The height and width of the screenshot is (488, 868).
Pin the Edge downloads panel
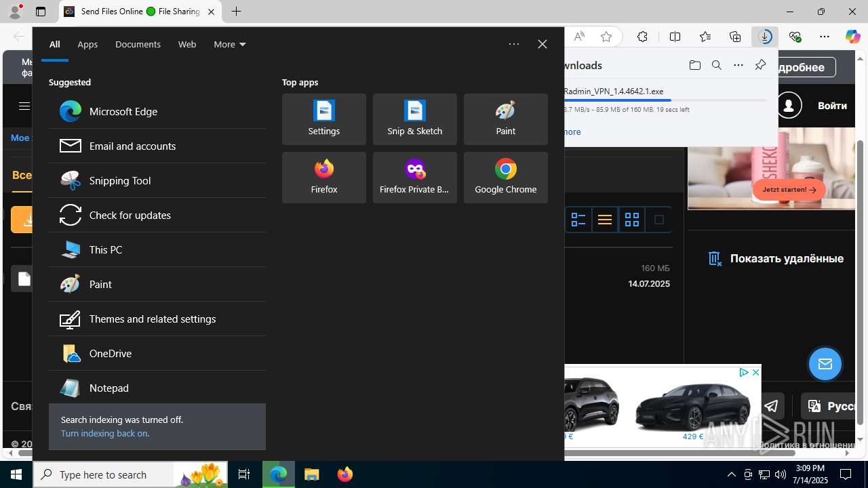(760, 65)
